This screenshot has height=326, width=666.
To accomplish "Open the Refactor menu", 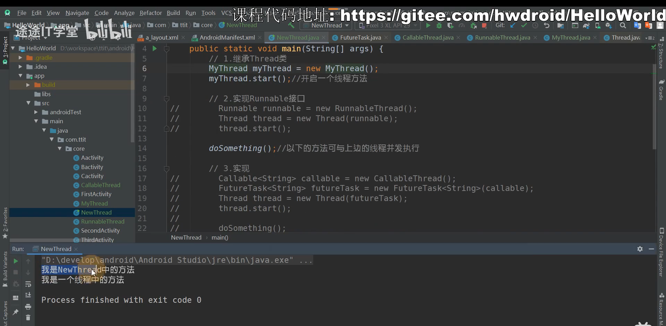I will click(150, 13).
